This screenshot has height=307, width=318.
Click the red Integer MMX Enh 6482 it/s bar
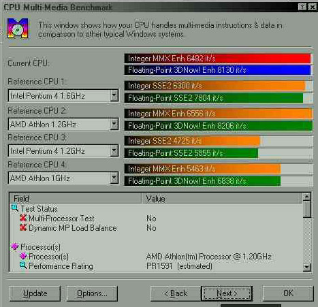[x=217, y=59]
